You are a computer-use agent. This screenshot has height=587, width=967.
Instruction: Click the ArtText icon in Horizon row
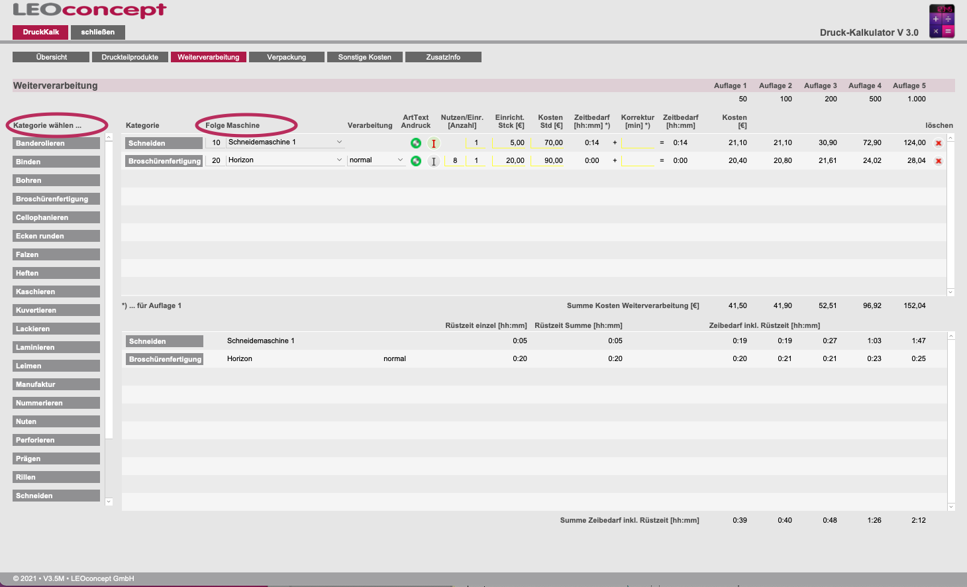(x=434, y=161)
